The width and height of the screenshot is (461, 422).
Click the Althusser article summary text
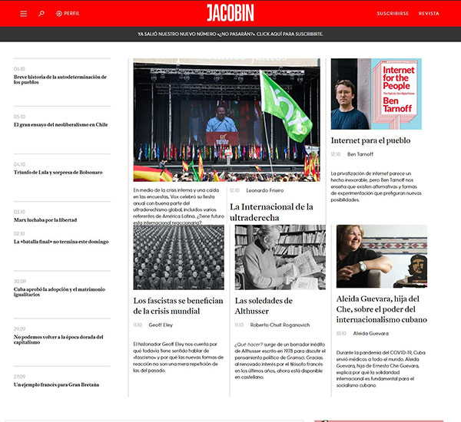coord(280,361)
